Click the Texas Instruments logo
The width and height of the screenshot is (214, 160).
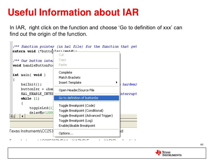tap(168, 153)
